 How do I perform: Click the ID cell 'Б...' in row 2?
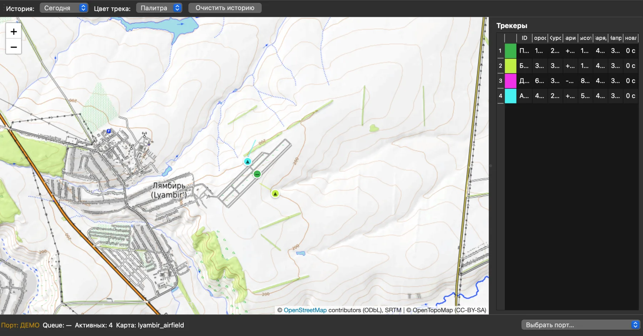pos(524,66)
